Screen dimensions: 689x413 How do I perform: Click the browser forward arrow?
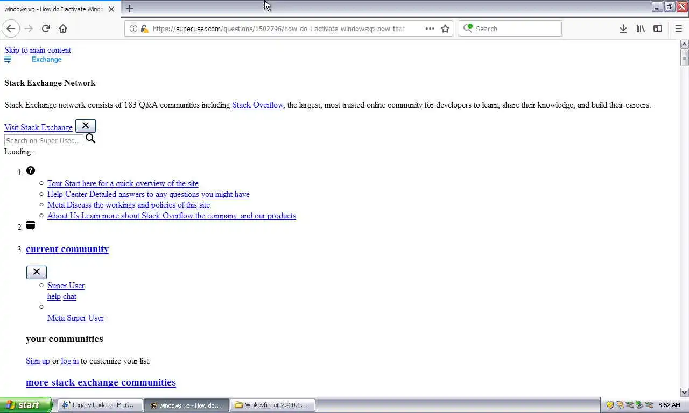[x=29, y=29]
